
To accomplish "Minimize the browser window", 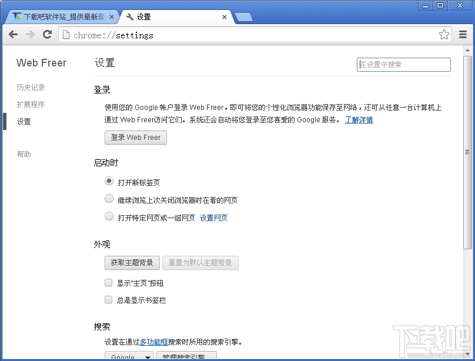I will click(426, 5).
